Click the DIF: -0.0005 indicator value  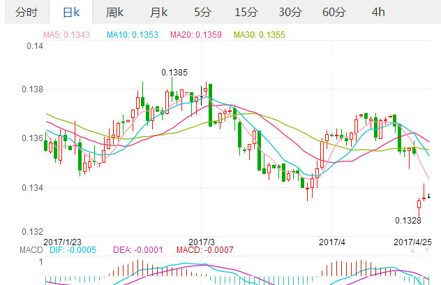click(73, 250)
